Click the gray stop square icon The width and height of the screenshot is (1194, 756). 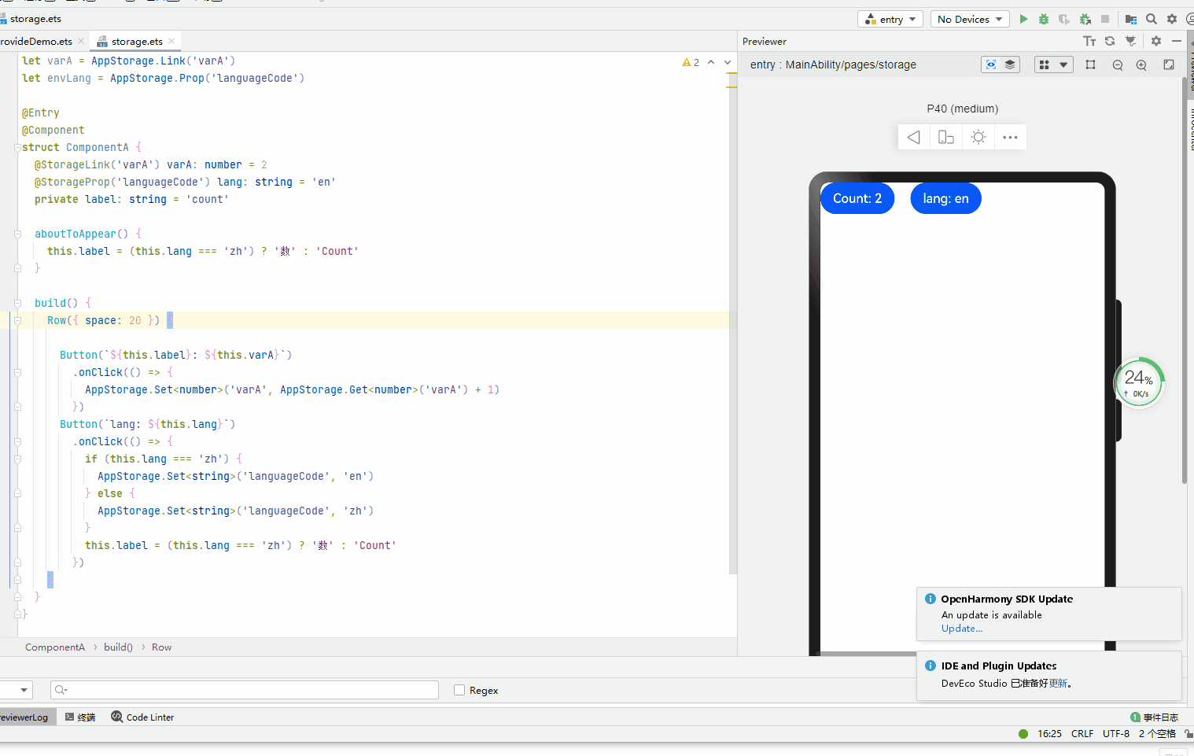[x=1105, y=19]
